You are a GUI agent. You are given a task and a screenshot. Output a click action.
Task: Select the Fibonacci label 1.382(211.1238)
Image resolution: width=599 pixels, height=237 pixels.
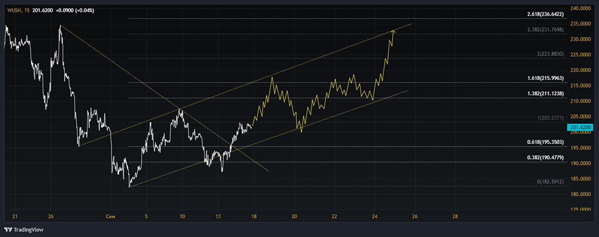point(545,93)
